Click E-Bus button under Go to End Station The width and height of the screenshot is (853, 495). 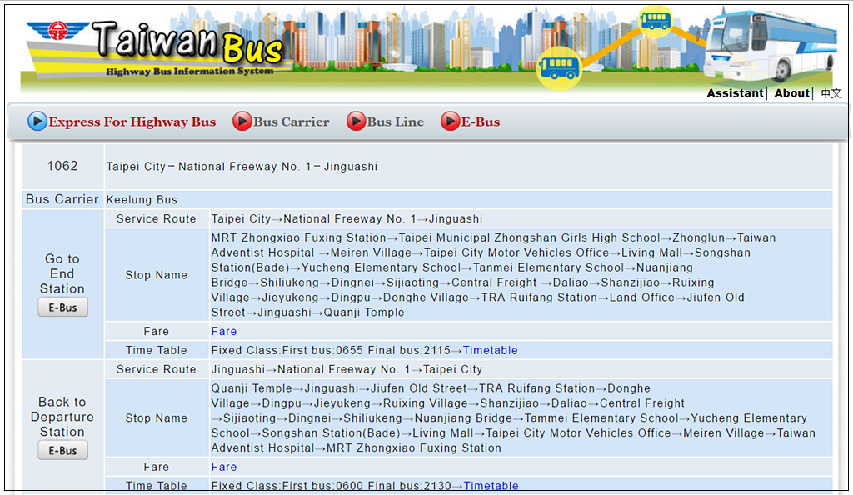point(62,307)
